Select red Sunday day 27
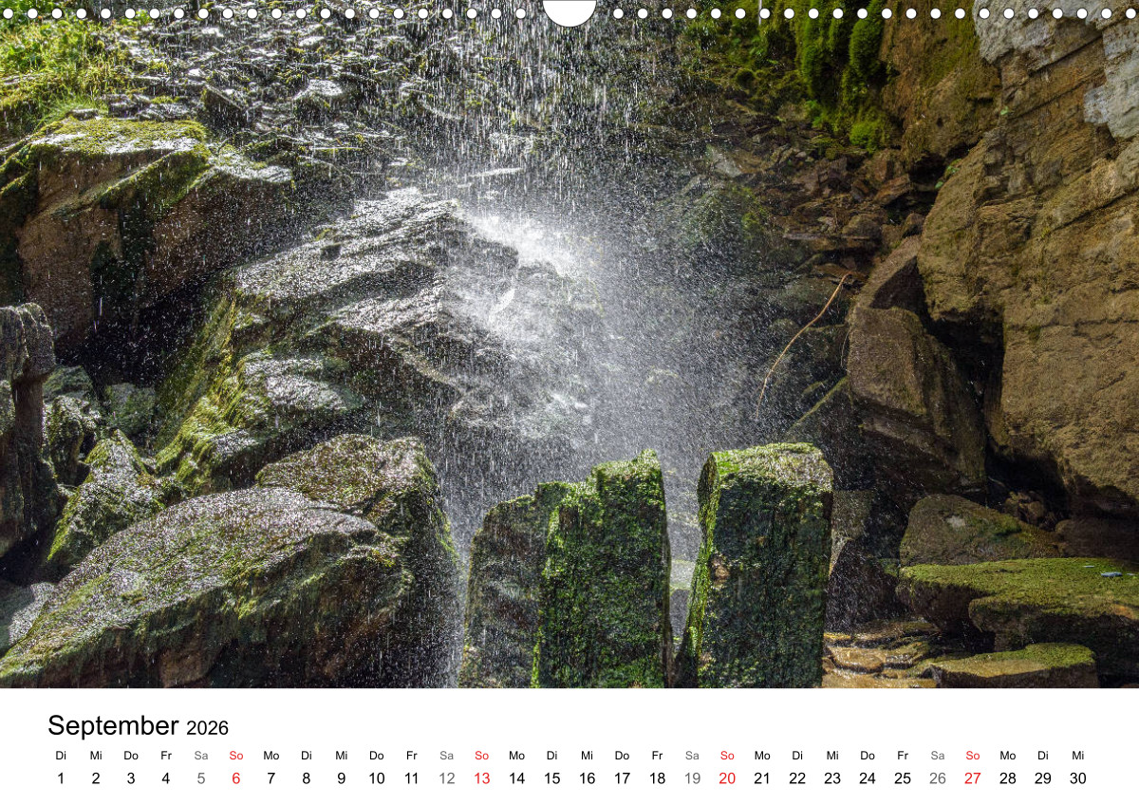Screen dimensions: 1139x805 point(973,778)
